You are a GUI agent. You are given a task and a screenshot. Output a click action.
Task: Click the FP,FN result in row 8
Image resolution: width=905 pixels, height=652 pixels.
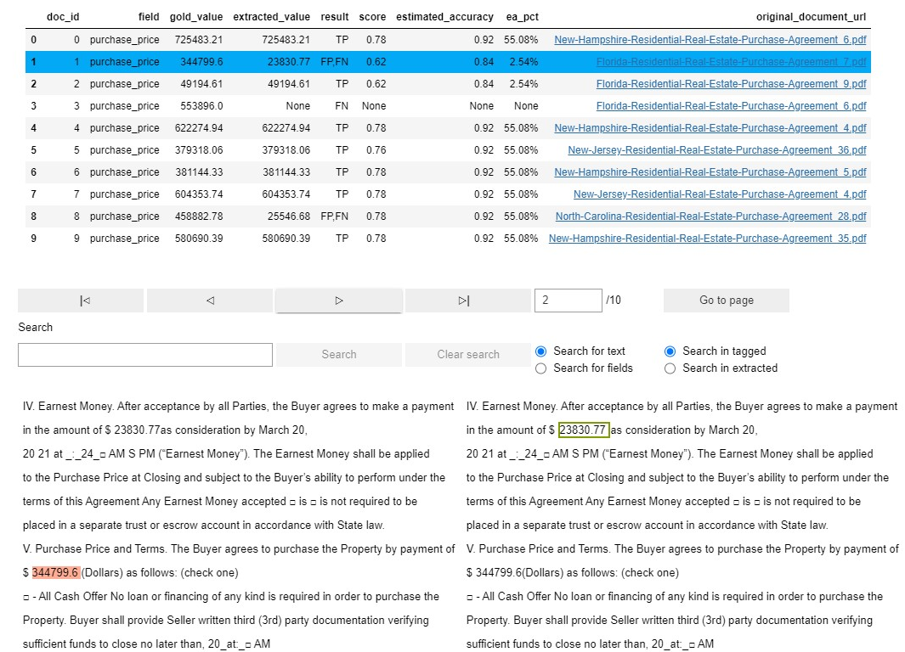[334, 216]
